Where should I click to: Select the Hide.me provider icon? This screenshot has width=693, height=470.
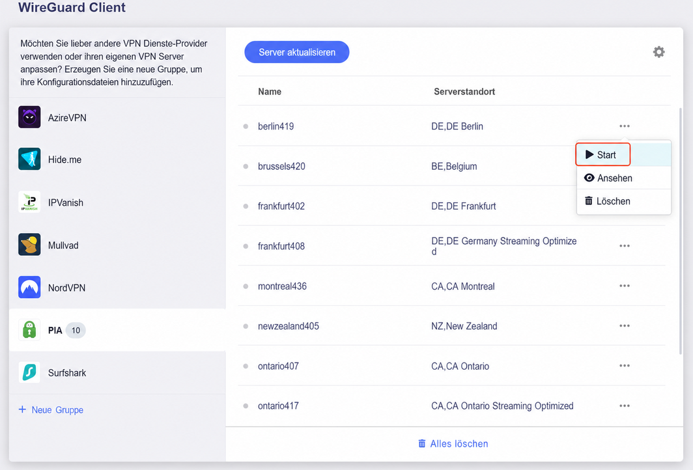[29, 159]
